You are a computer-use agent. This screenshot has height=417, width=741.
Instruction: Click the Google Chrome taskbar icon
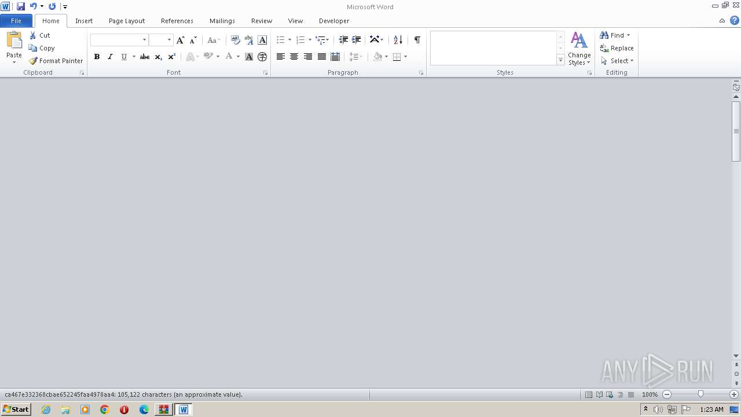[105, 409]
